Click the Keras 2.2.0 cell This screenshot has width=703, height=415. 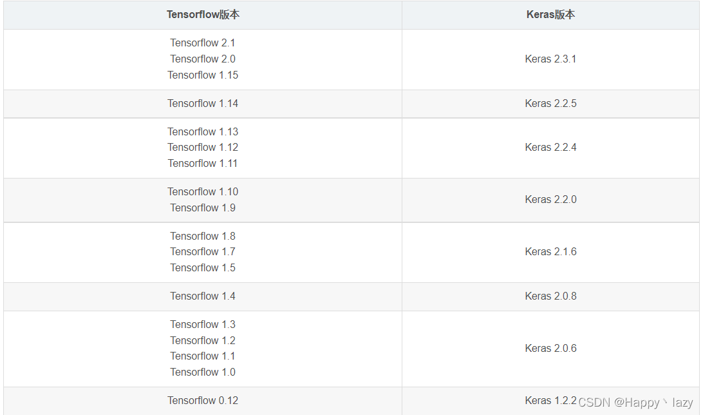[x=550, y=199]
